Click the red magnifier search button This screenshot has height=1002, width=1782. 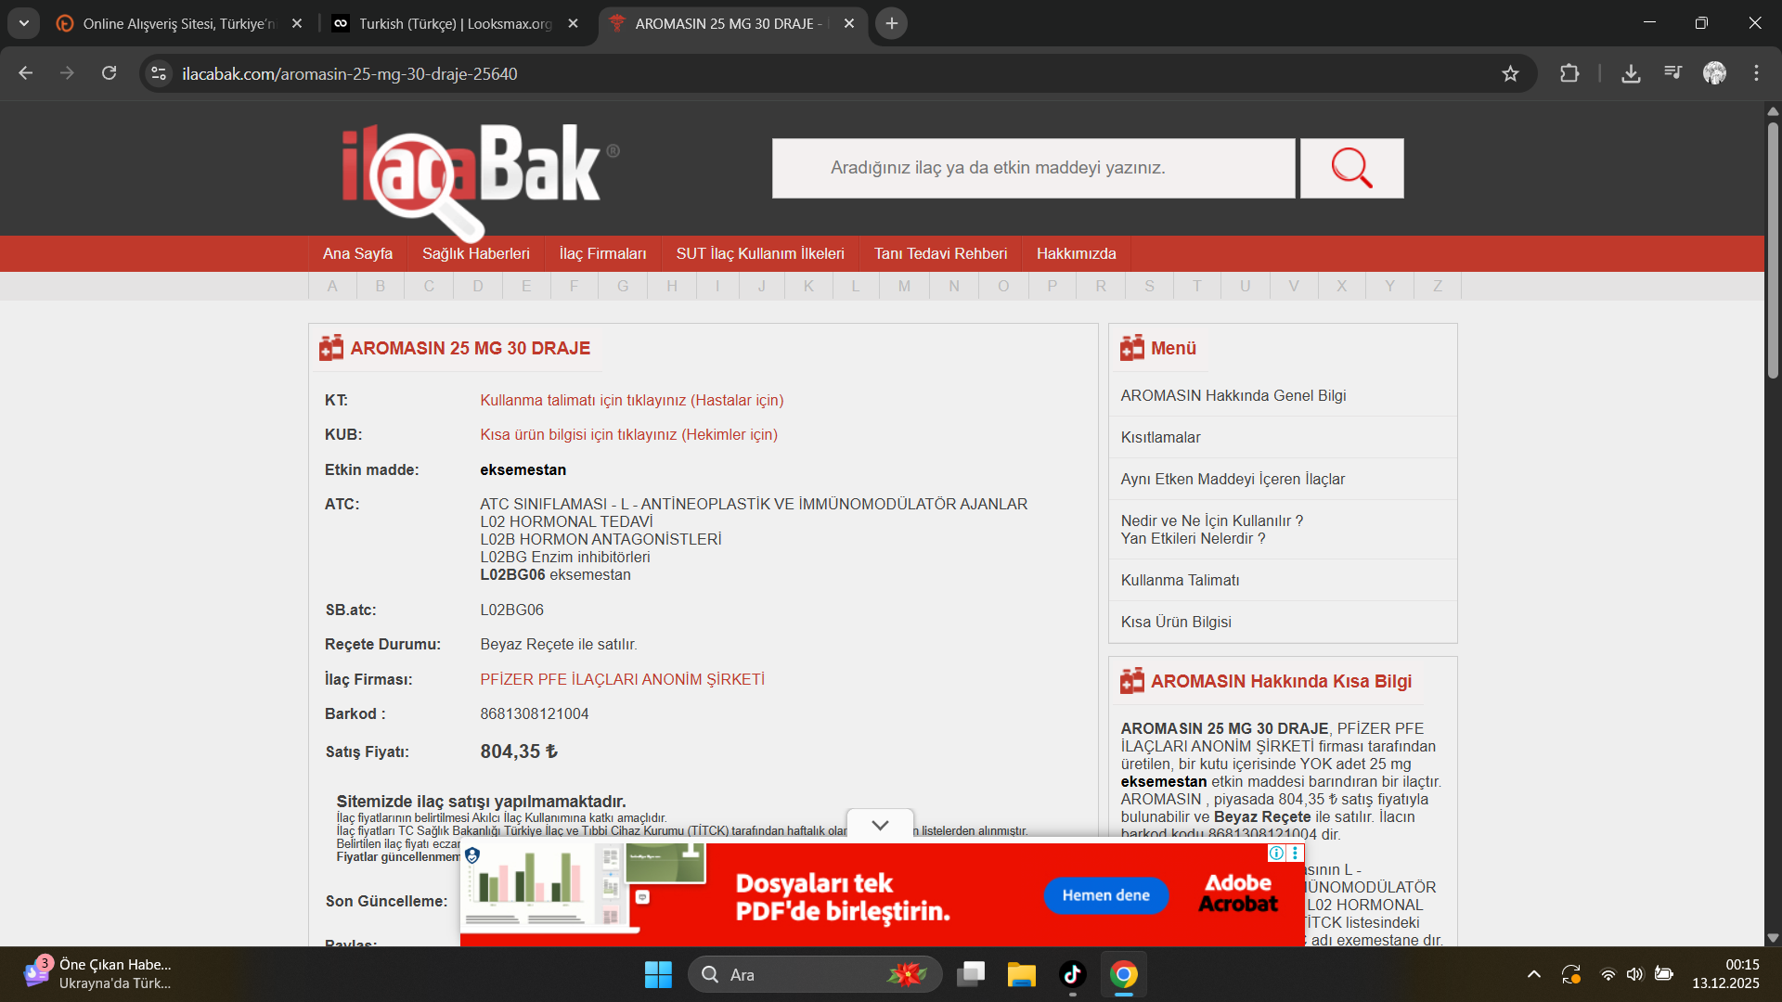coord(1351,168)
